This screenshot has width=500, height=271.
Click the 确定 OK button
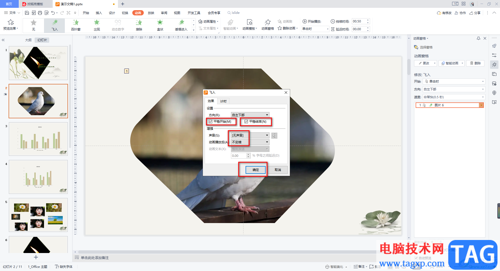pyautogui.click(x=256, y=170)
